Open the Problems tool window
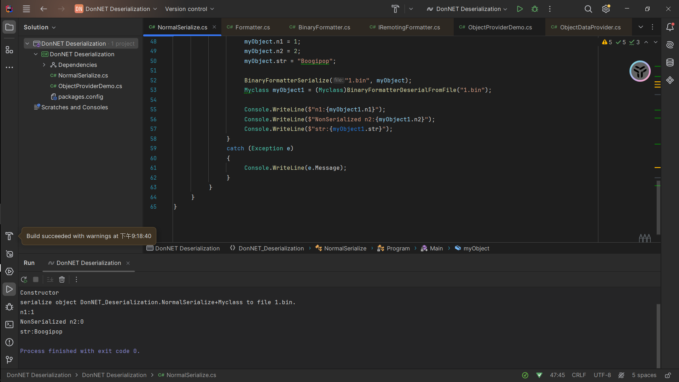Image resolution: width=679 pixels, height=382 pixels. click(9, 342)
